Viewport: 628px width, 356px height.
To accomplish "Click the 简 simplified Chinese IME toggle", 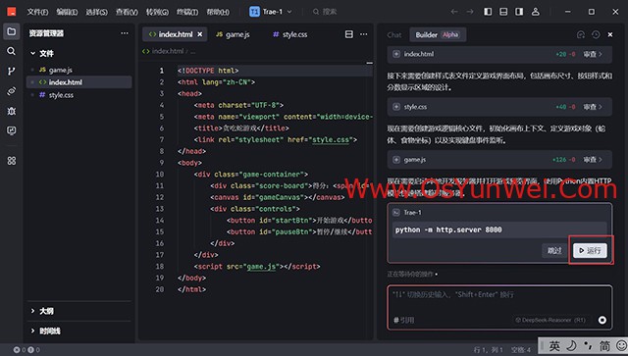I will 604,345.
